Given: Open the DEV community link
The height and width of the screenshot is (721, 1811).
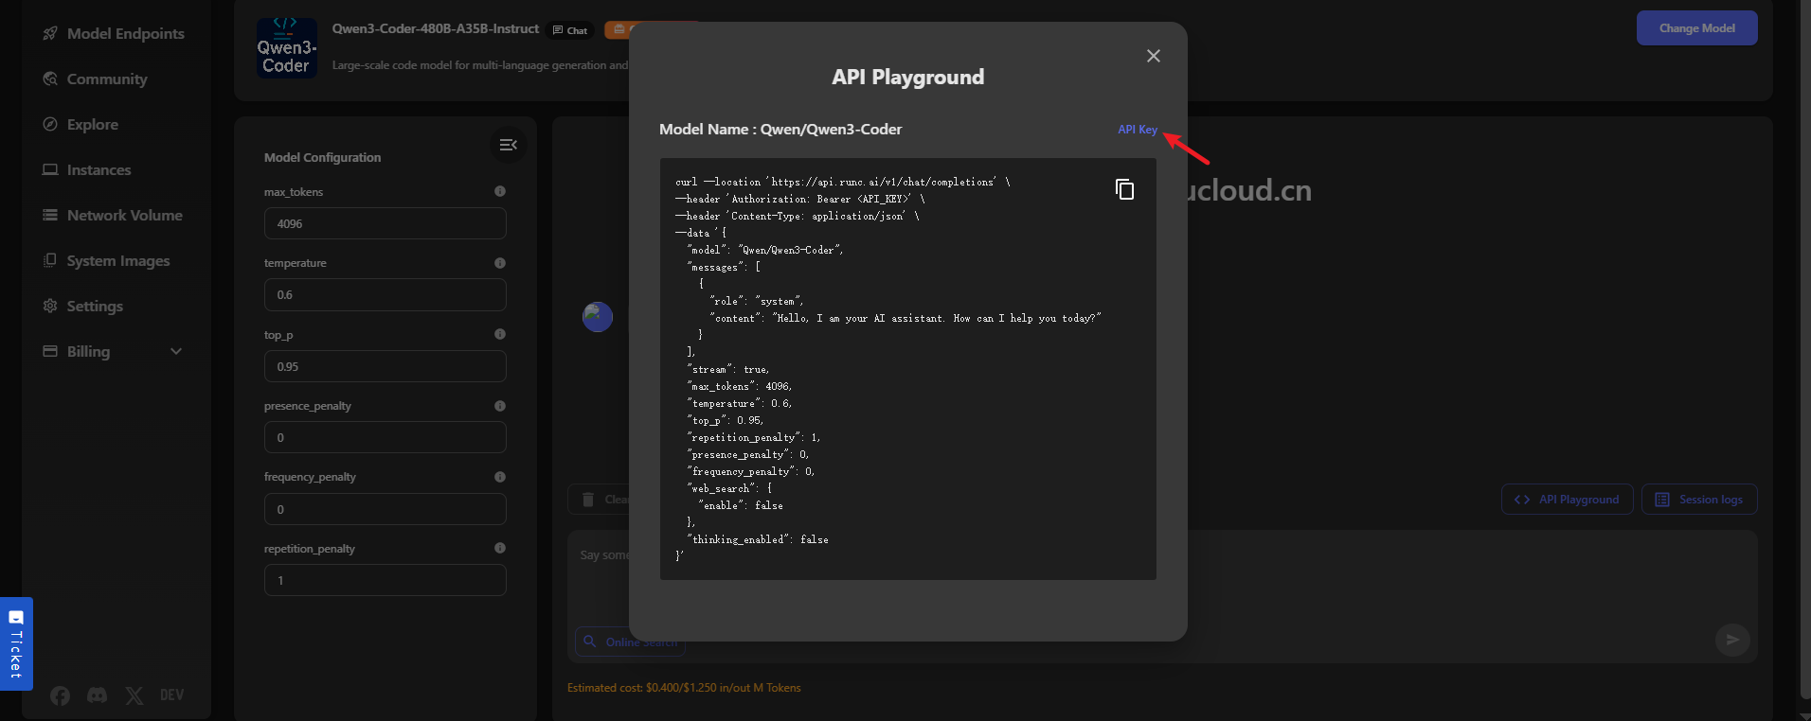Looking at the screenshot, I should click(x=172, y=695).
